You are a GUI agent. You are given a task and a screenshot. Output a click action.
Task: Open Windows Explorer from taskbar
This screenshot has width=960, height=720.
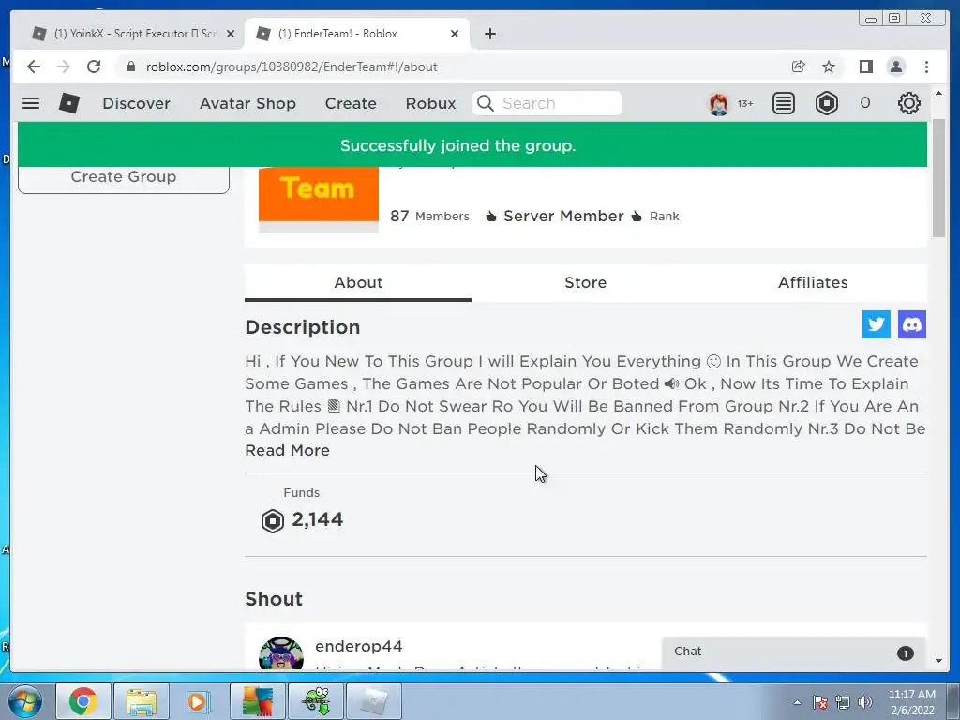(141, 701)
